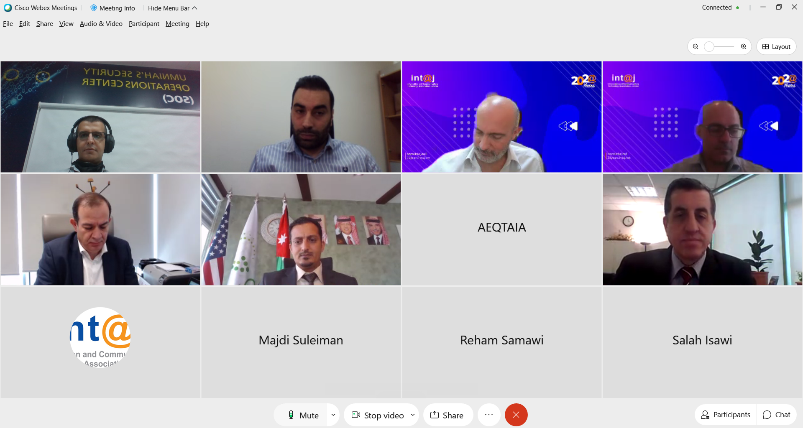
Task: Click the Share content button
Action: point(448,415)
